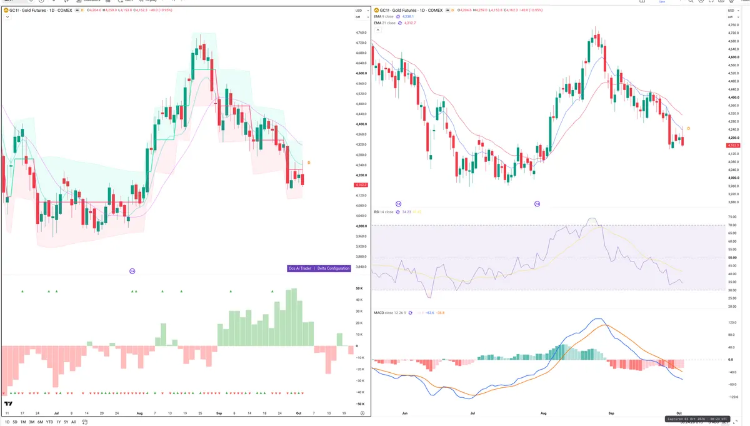Click red 4,162.3 price tag on right axis
Viewport: 750px width, 426px height.
[733, 145]
